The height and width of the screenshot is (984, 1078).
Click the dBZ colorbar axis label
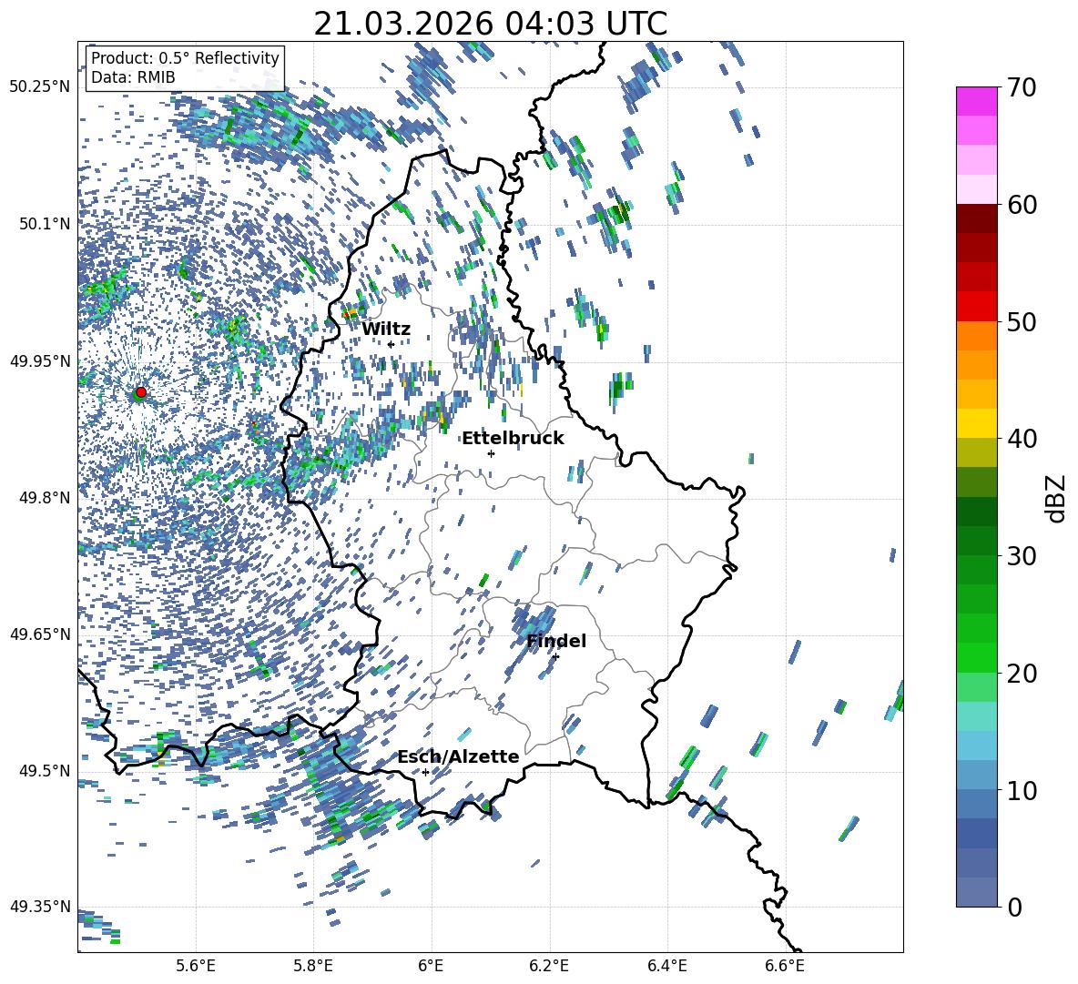tap(1056, 499)
